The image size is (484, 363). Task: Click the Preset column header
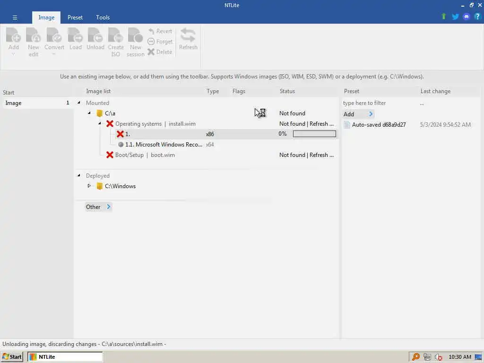tap(351, 91)
